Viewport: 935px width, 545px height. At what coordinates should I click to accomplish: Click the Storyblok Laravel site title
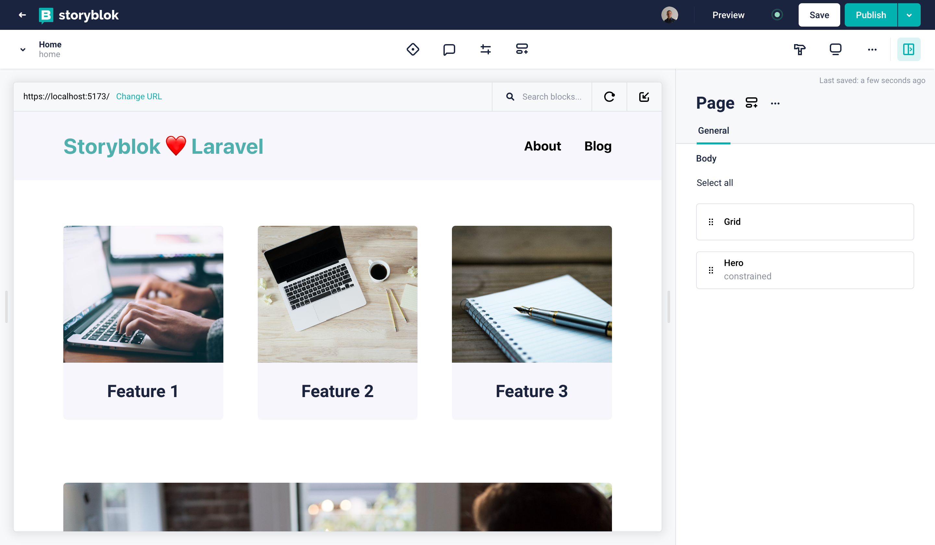click(163, 146)
